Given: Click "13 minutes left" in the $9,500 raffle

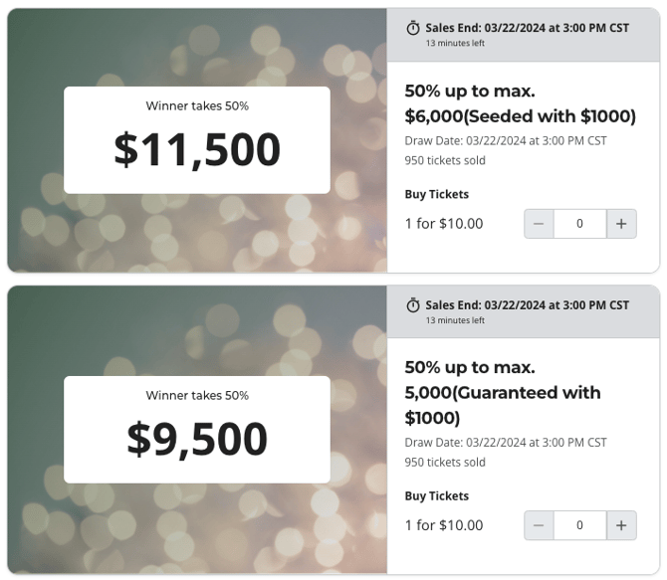Looking at the screenshot, I should pyautogui.click(x=455, y=320).
